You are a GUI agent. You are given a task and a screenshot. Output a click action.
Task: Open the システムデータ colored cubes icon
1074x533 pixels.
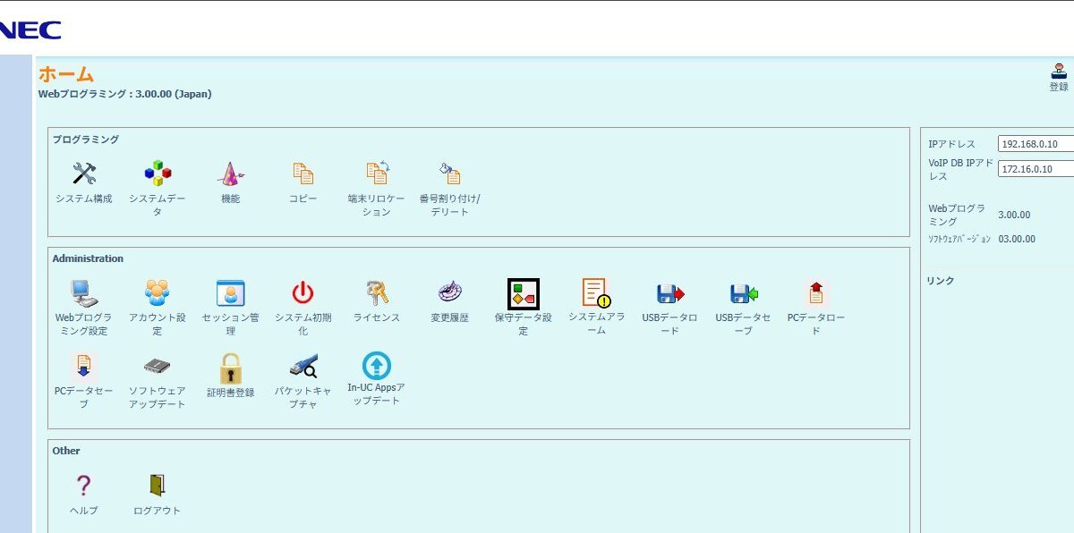(158, 173)
